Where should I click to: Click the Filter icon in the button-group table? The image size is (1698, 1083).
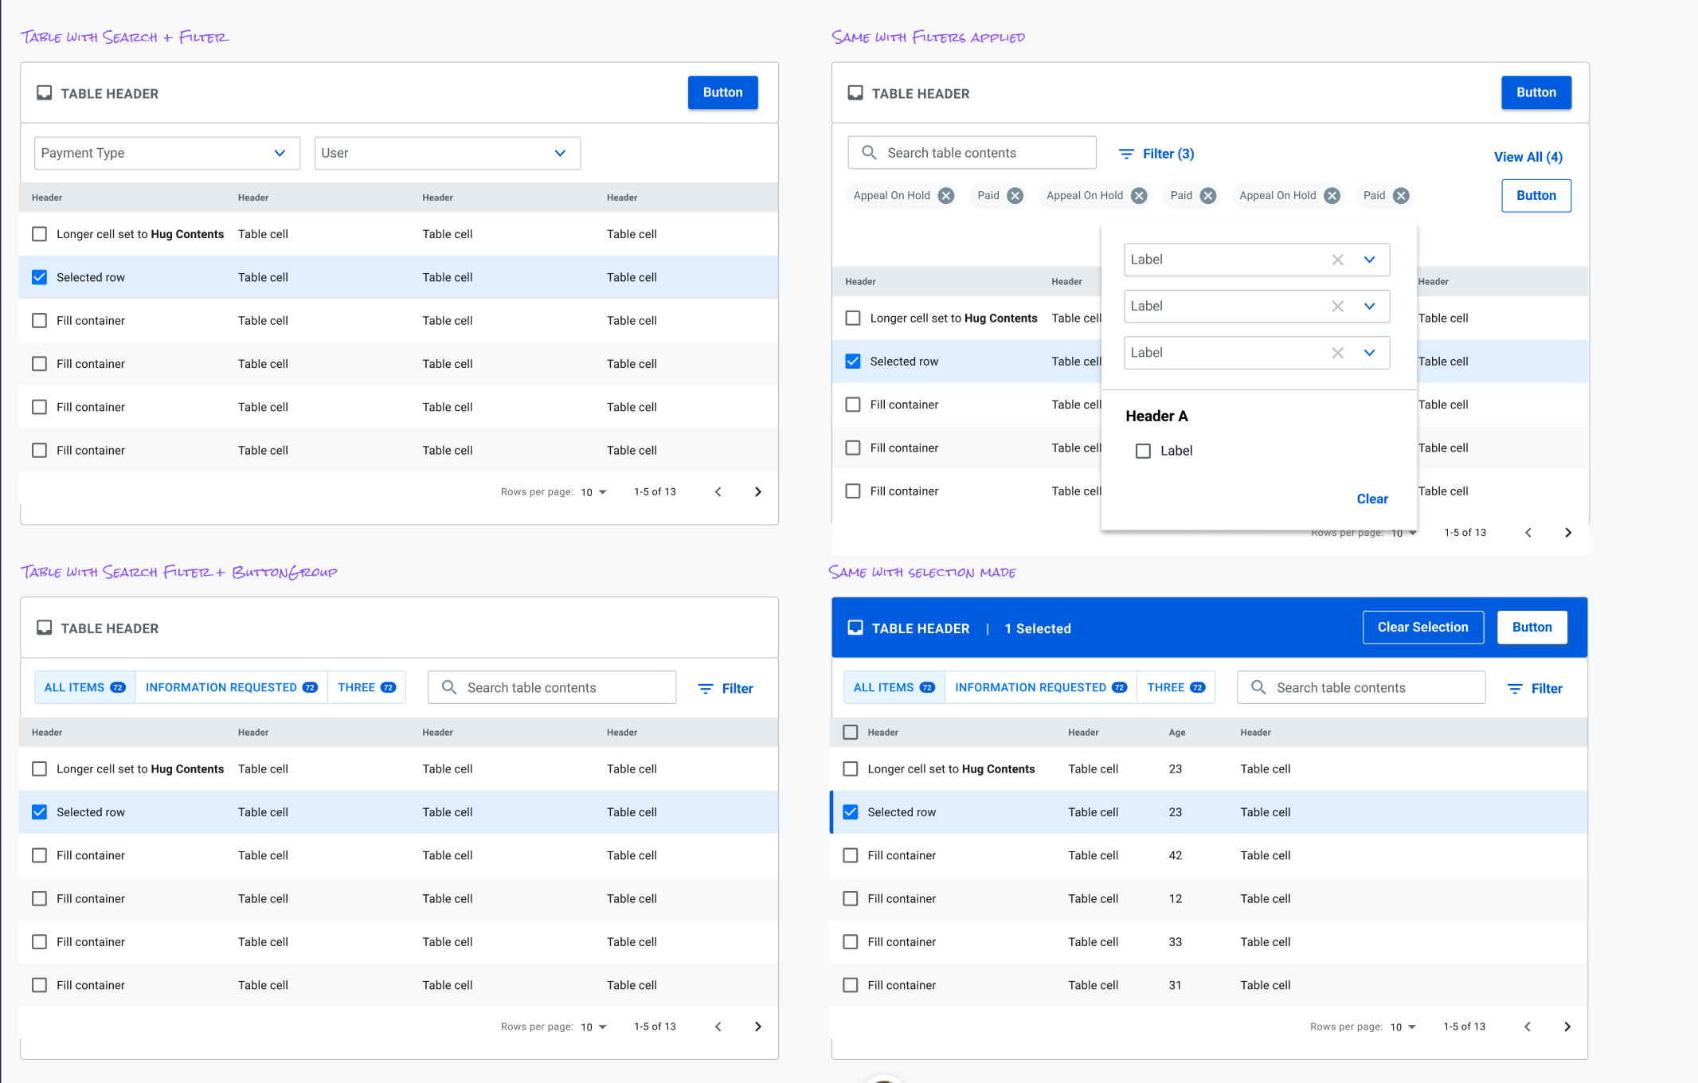(706, 688)
